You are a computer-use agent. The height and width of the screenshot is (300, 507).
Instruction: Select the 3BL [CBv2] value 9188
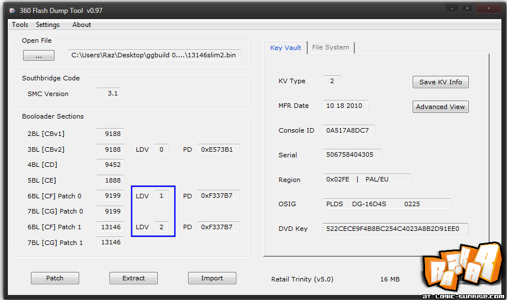pyautogui.click(x=110, y=149)
